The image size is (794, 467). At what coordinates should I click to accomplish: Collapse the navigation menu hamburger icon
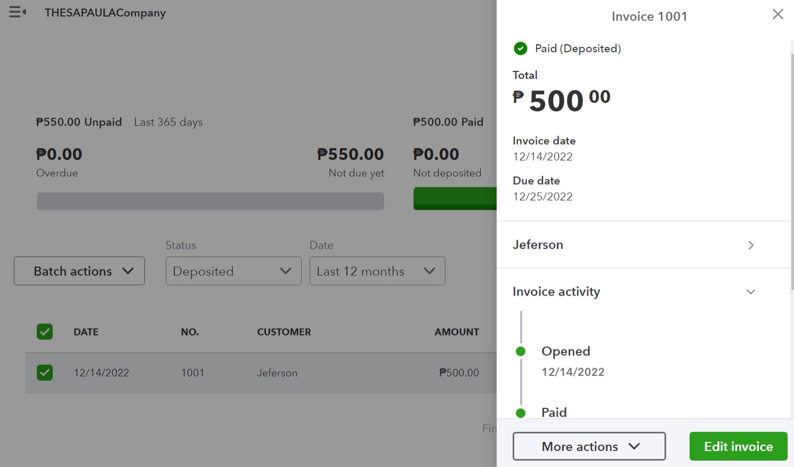point(18,12)
